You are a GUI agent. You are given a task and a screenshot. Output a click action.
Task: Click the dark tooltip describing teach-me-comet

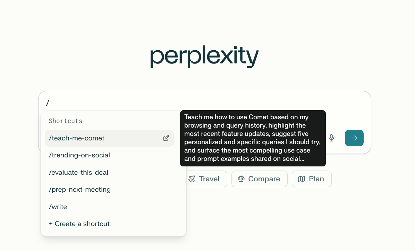(x=253, y=138)
